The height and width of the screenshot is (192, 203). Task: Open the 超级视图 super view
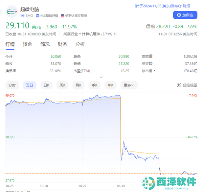point(187,85)
